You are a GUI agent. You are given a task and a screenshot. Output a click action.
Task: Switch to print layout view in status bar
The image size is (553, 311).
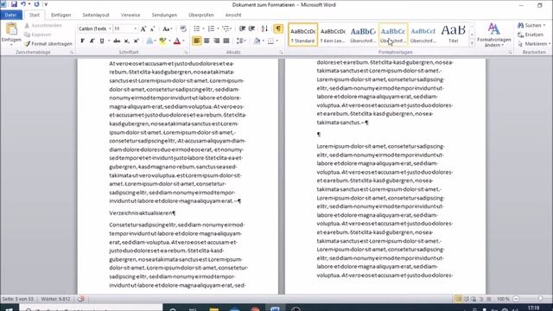[x=458, y=299]
